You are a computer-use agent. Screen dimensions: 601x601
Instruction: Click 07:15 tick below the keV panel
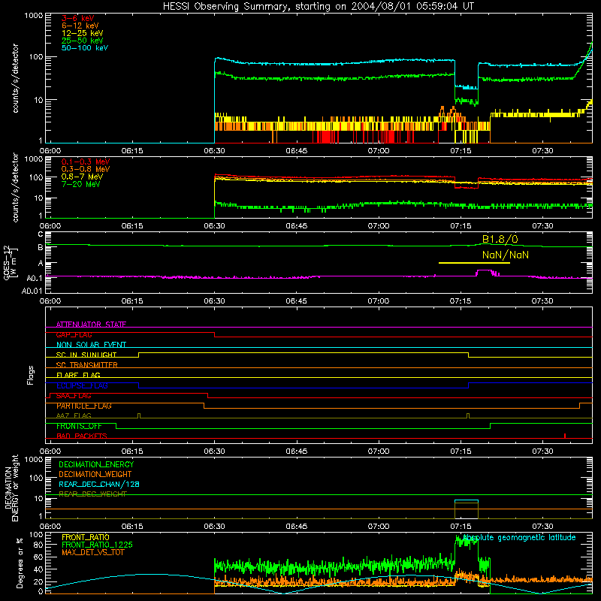461,151
